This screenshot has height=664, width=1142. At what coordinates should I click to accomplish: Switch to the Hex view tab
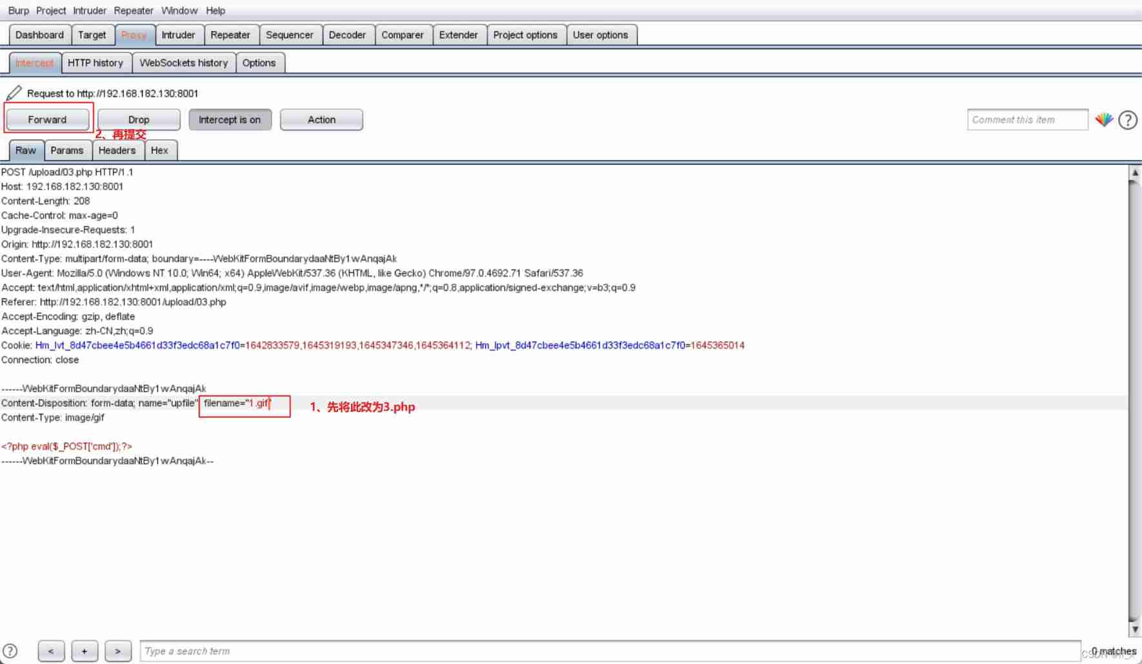tap(159, 150)
